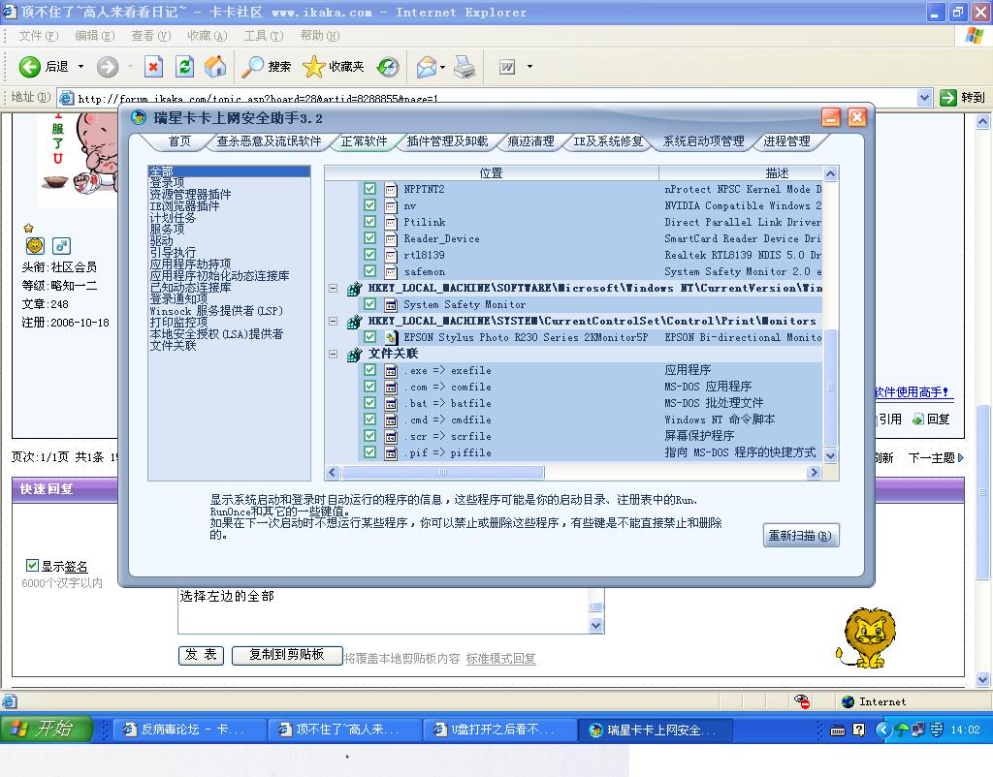Open the address bar dropdown arrow
993x777 pixels.
(924, 98)
